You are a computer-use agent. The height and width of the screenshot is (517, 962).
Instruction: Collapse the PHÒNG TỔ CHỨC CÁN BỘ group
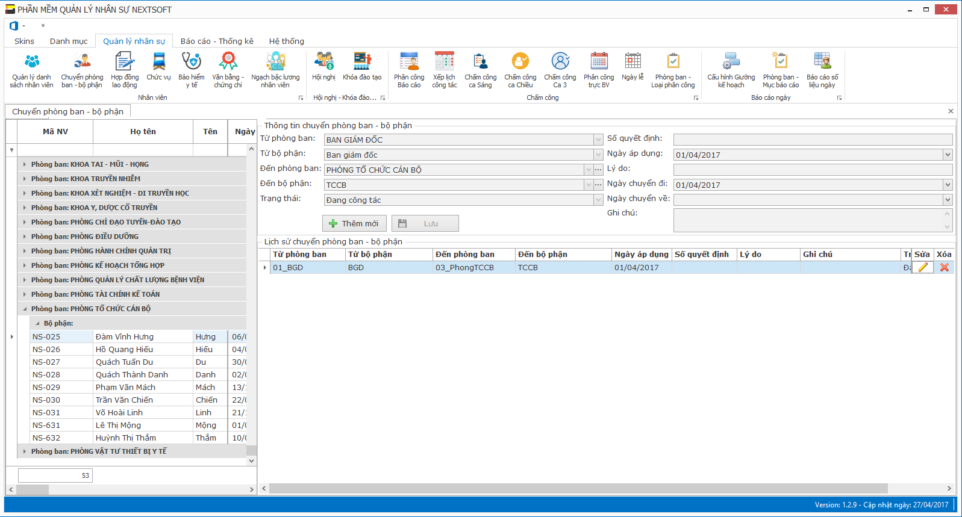click(25, 309)
